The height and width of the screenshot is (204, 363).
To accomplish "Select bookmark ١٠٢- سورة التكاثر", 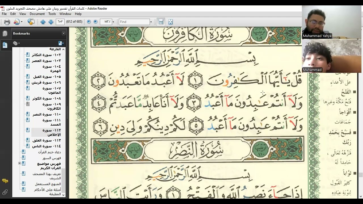I will [46, 55].
